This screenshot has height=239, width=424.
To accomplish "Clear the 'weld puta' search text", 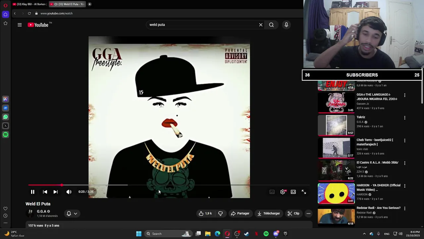I will (261, 25).
